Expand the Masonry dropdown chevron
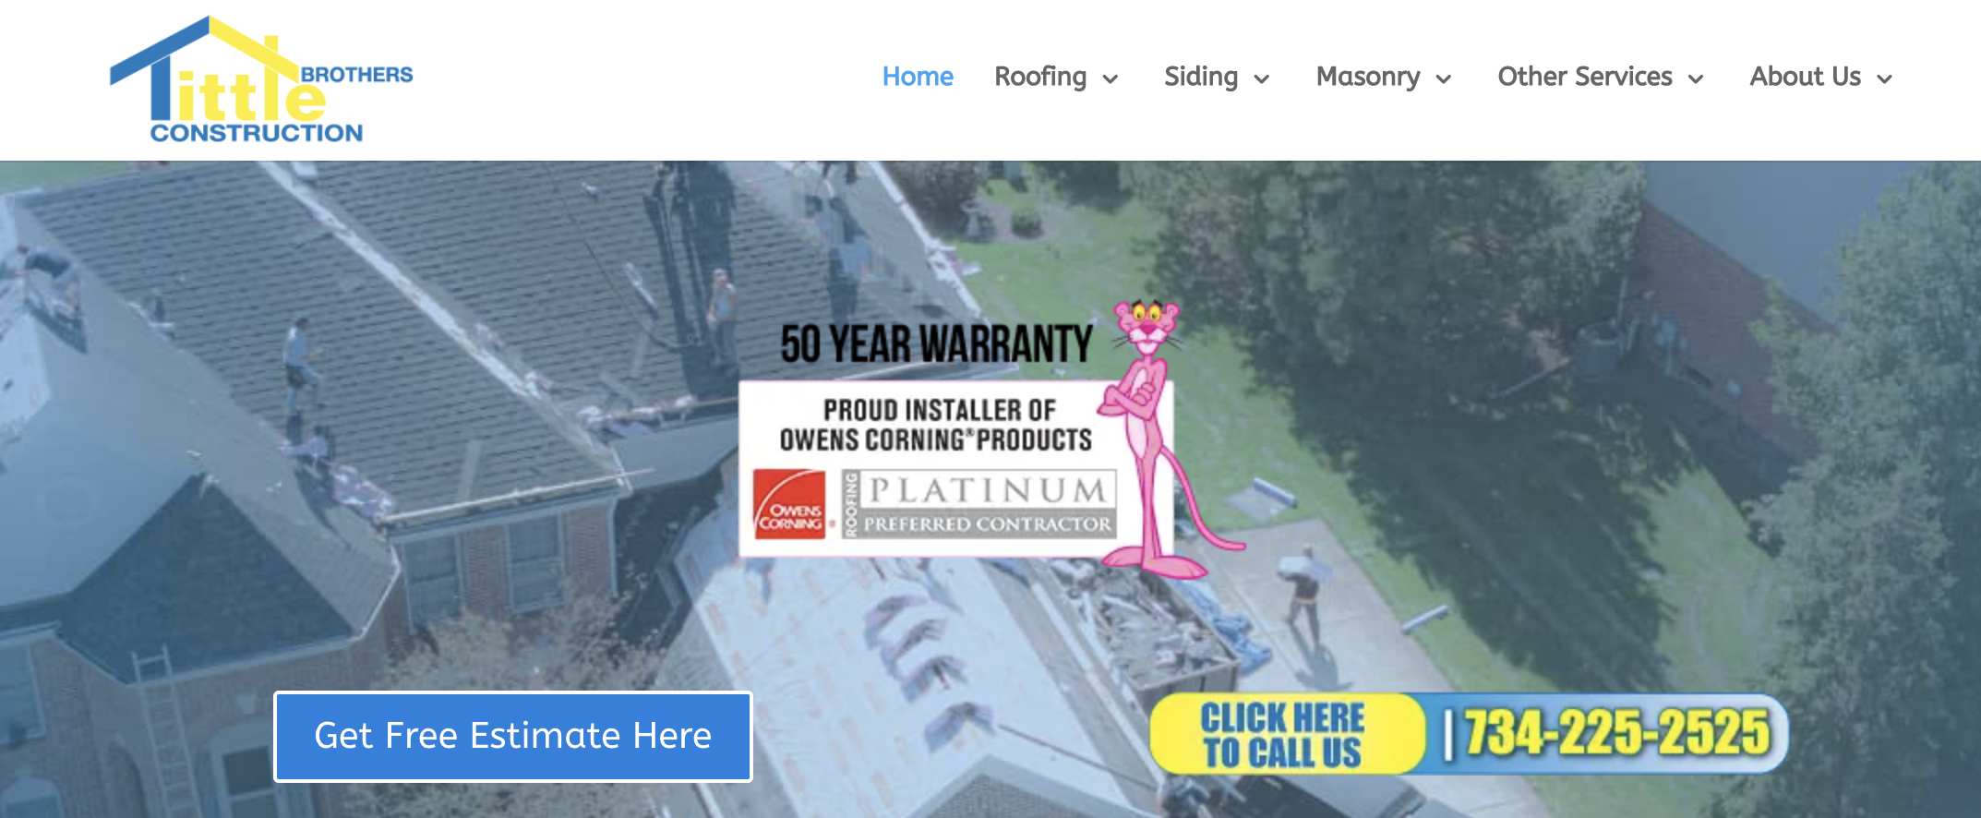 coord(1444,79)
